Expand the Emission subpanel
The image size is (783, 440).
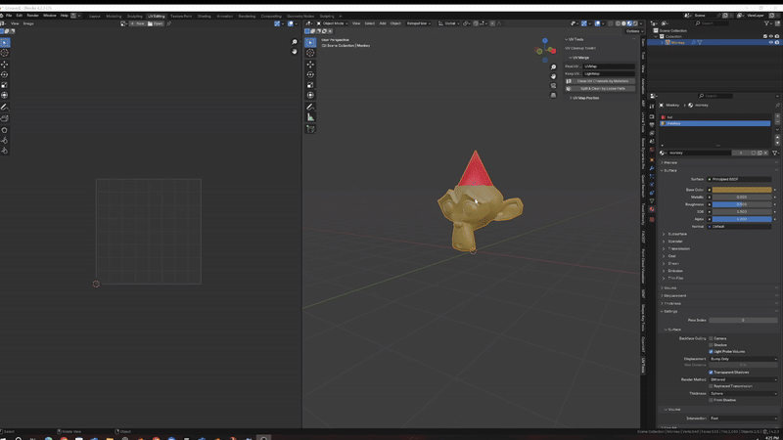coord(673,271)
